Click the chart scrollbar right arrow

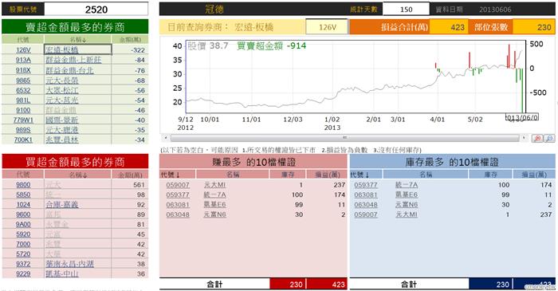click(x=524, y=138)
